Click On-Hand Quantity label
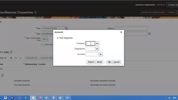The height and width of the screenshot is (100, 178). (22, 85)
